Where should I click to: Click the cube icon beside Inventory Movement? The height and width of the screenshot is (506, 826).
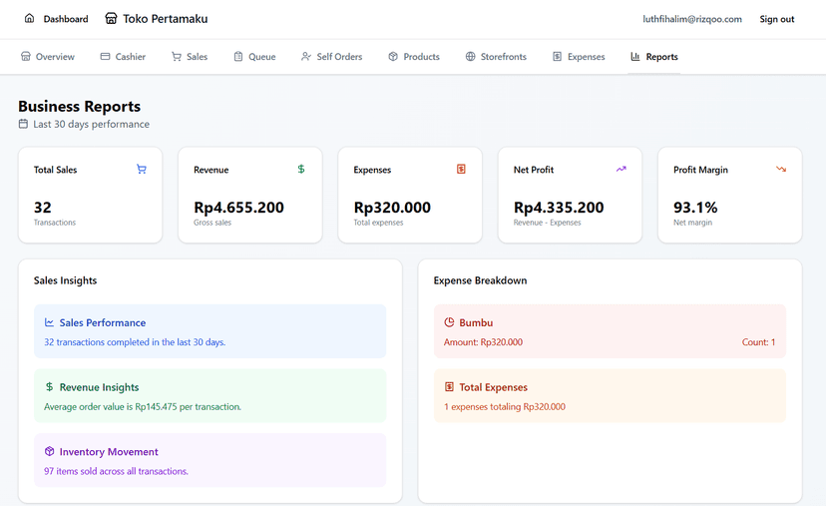click(49, 451)
